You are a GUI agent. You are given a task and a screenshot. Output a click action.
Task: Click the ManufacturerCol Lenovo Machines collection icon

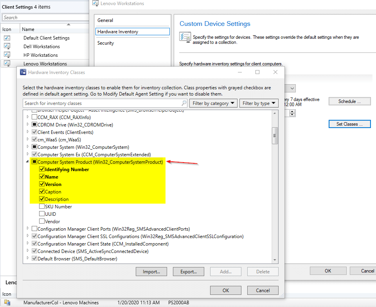point(7,303)
